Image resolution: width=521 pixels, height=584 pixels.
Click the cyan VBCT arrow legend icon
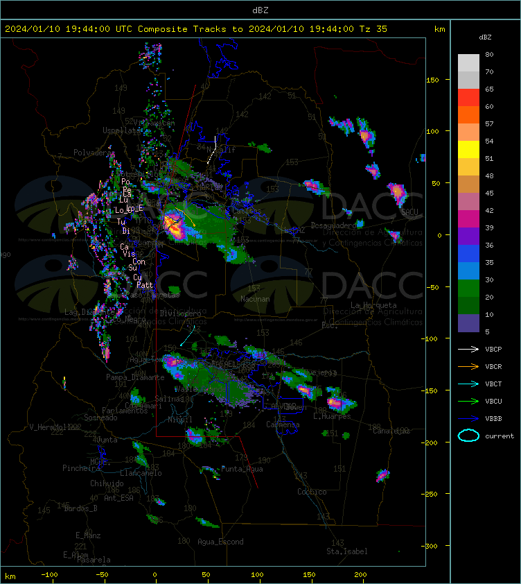pos(468,384)
